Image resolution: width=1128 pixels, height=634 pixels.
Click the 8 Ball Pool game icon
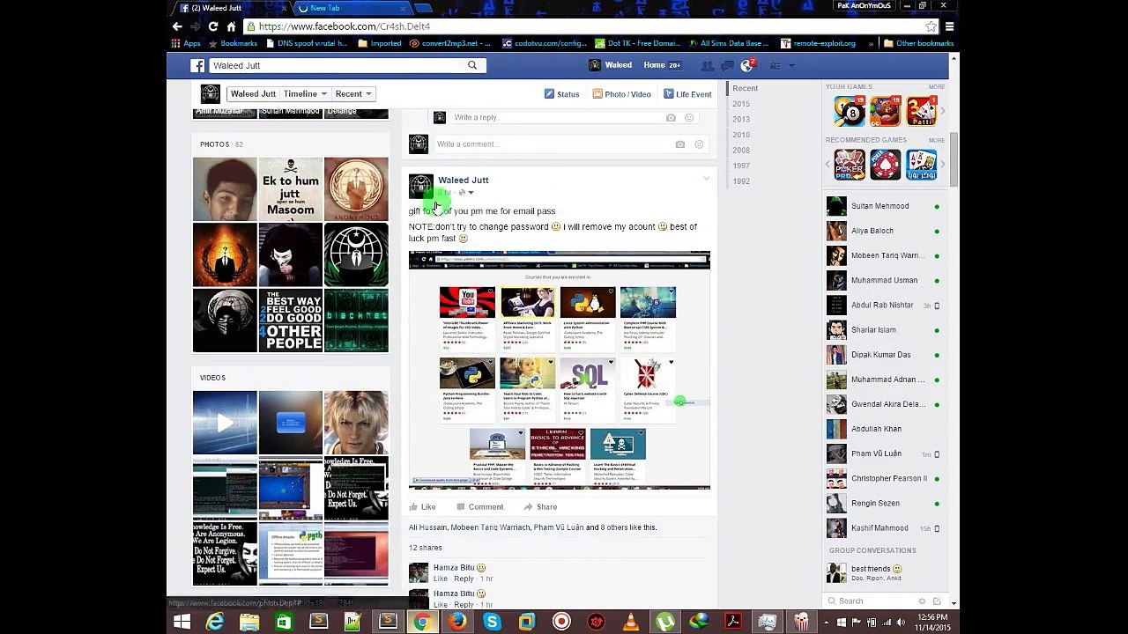pos(850,111)
